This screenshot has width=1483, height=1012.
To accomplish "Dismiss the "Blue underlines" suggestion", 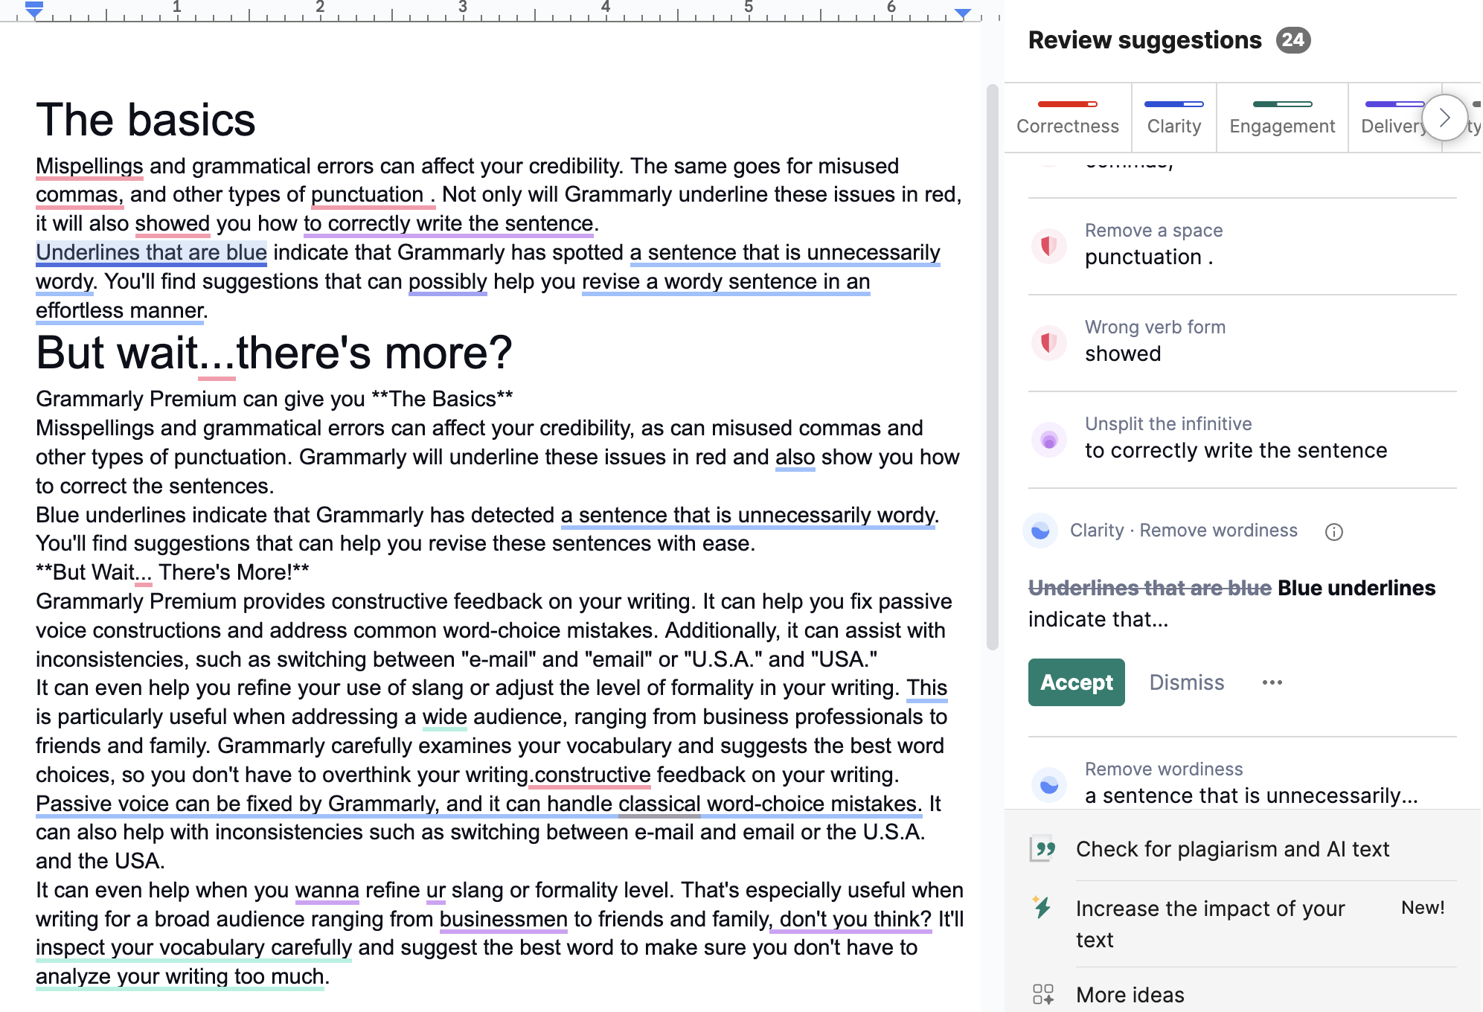I will 1186,682.
